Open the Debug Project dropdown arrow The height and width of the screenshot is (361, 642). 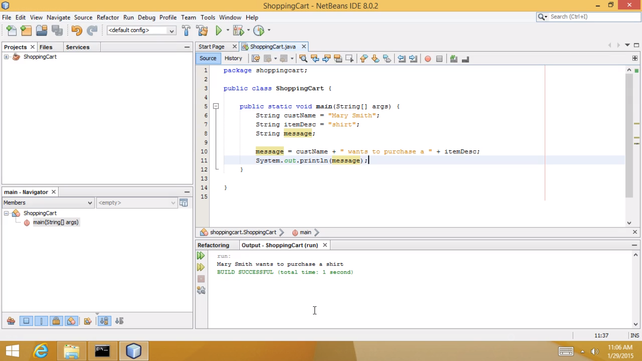click(248, 31)
